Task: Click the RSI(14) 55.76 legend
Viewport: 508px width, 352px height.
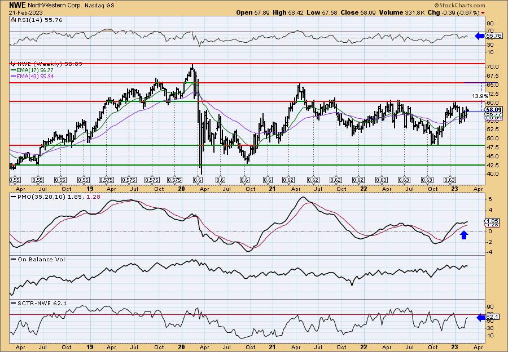Action: 37,20
